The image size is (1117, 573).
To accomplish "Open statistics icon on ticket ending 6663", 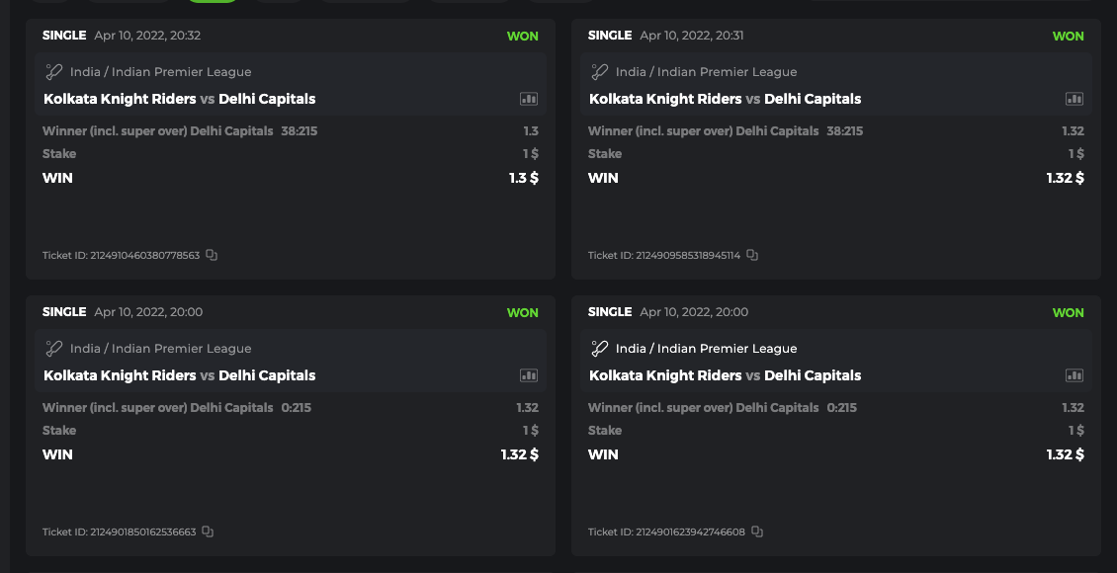I will (x=529, y=375).
